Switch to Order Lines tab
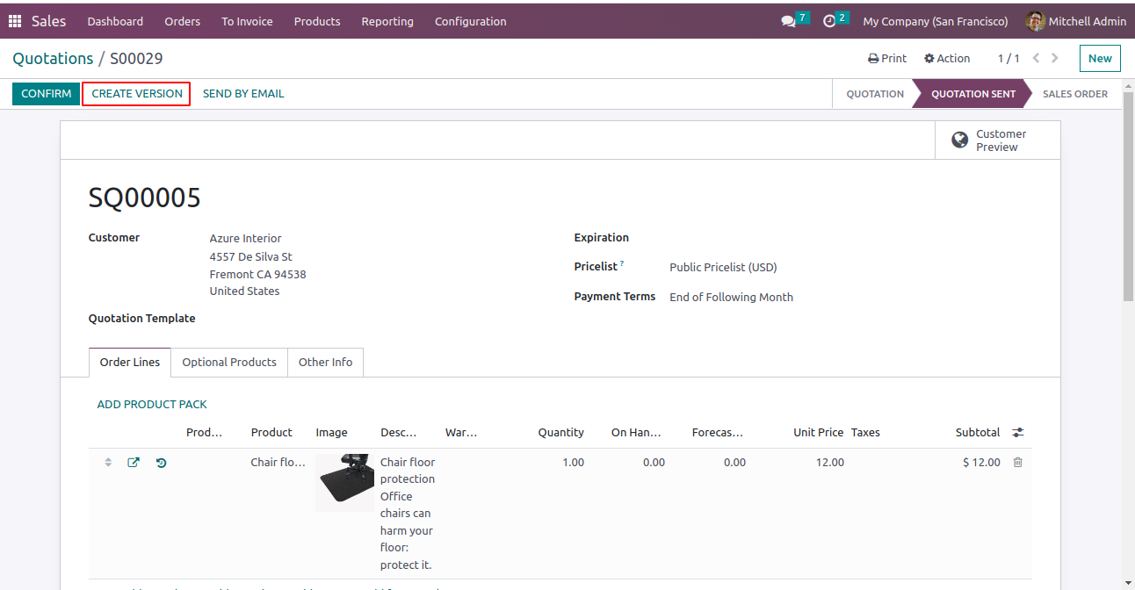1135x590 pixels. pos(130,362)
